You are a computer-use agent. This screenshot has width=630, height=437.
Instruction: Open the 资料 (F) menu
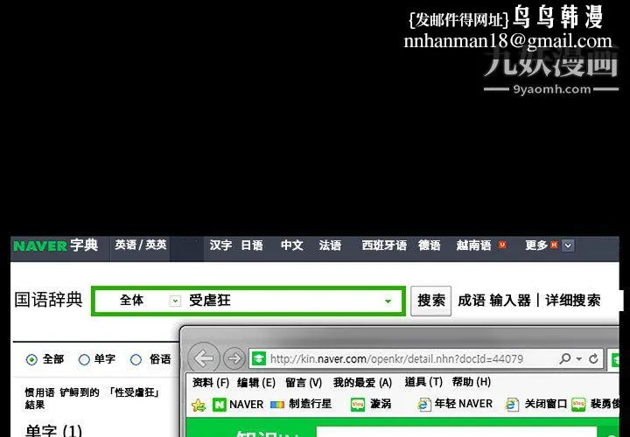tap(211, 383)
